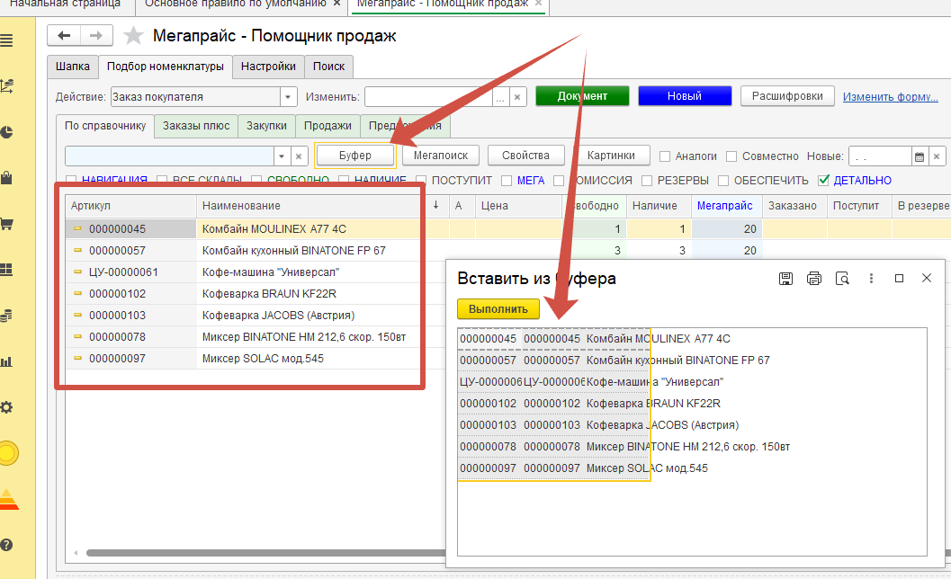
Task: Click the Расшифровки button
Action: coord(787,96)
